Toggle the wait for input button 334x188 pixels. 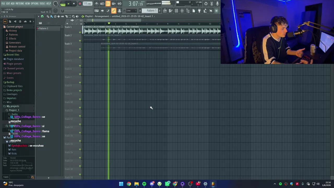[102, 4]
